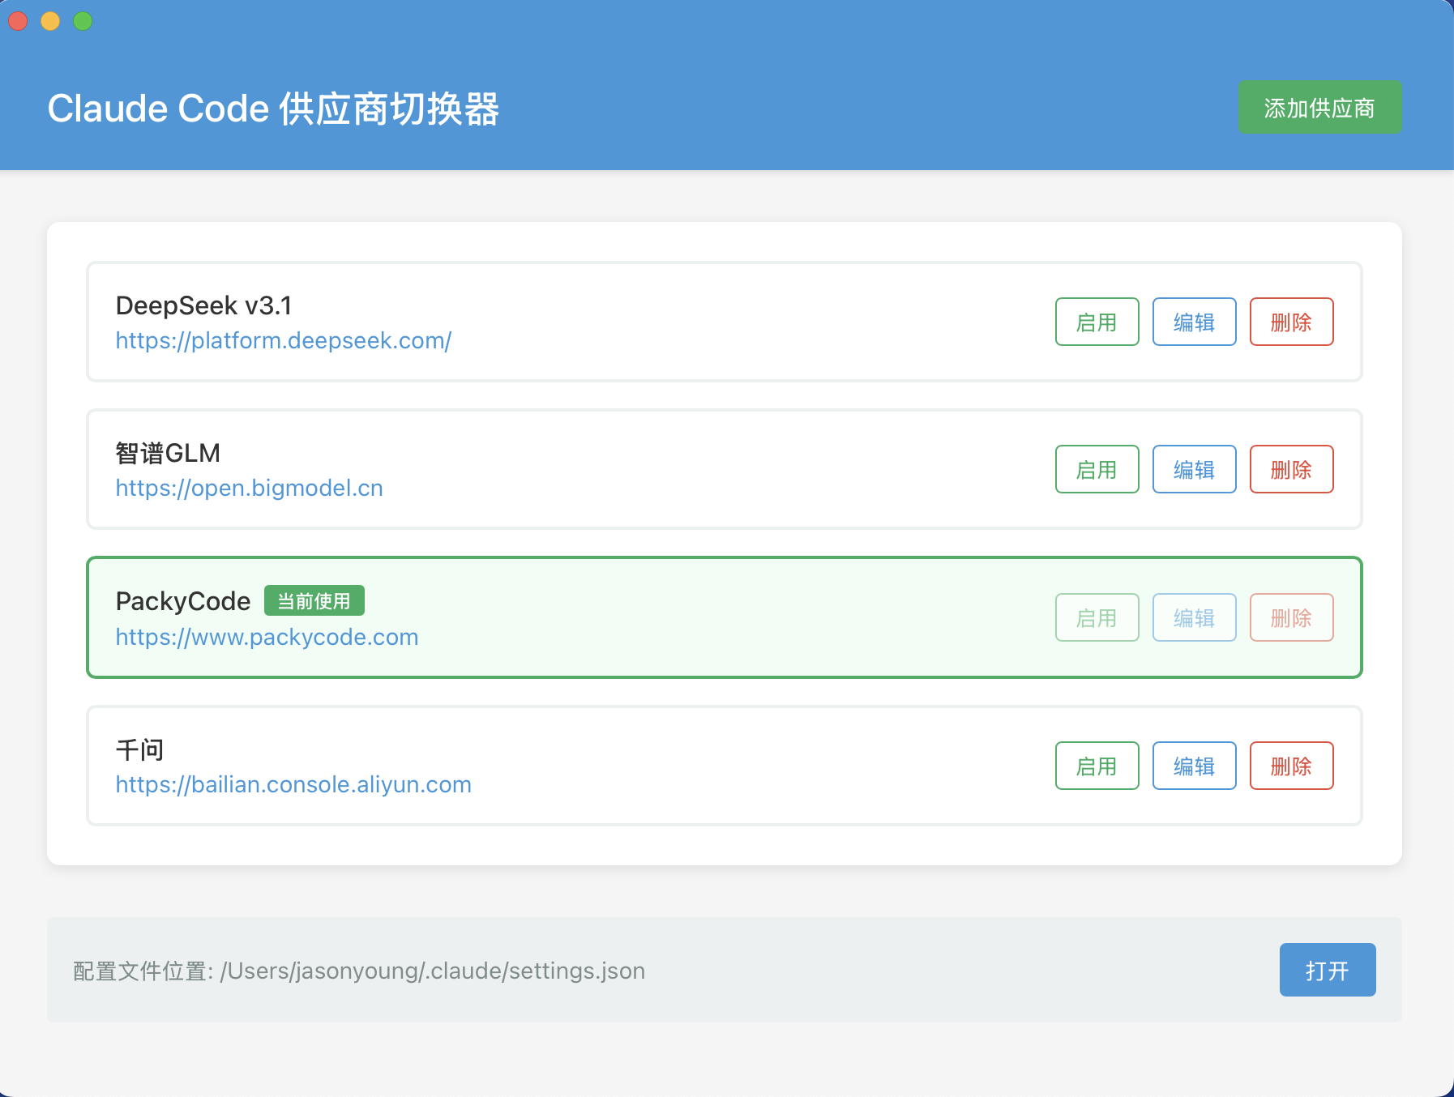Delete the 千问 provider entry

pos(1291,766)
